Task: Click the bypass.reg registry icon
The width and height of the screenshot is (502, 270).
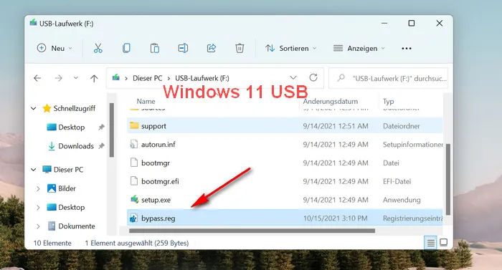Action: (x=134, y=218)
